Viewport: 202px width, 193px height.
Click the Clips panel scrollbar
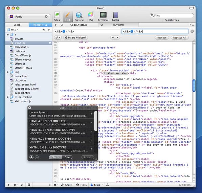95,121
